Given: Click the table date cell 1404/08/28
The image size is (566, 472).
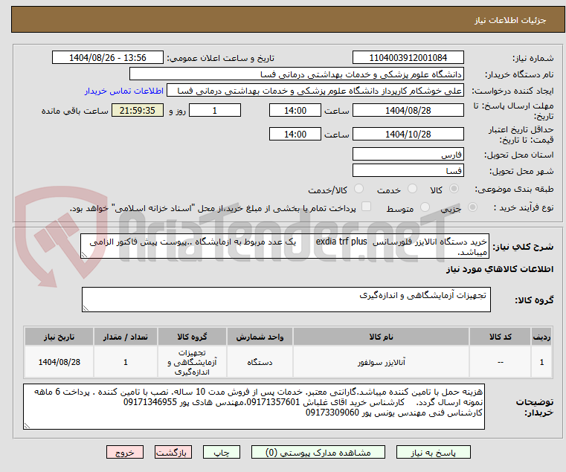Looking at the screenshot, I should pos(60,362).
